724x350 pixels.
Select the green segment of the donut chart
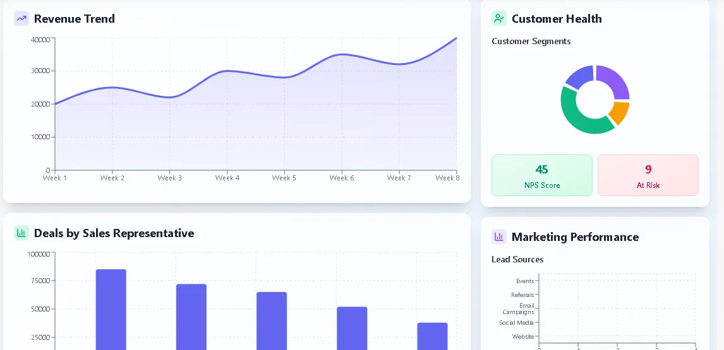(580, 120)
